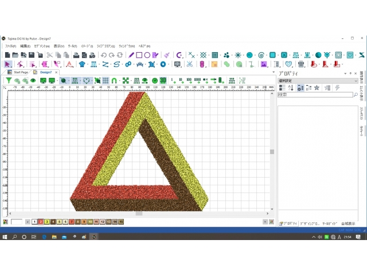
Task: Select the blue zigzag run stitch tool
Action: tap(106, 64)
